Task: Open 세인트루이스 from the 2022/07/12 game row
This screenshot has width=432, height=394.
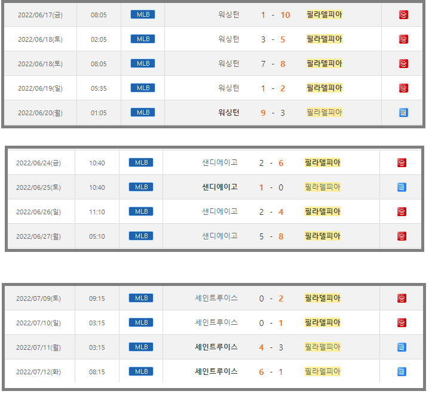Action: [216, 371]
